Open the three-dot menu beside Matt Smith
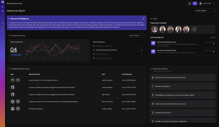 click(x=214, y=4)
